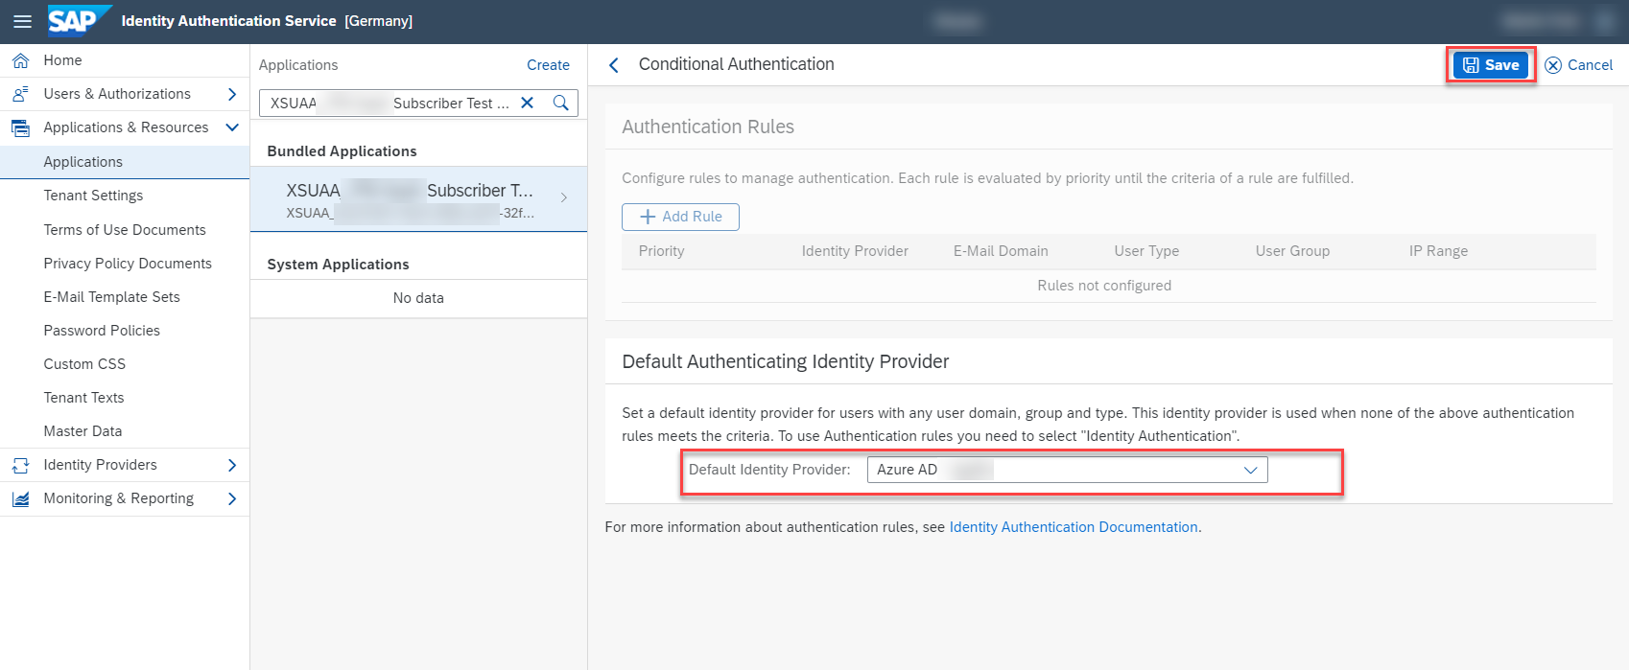Click the Add Rule button

680,217
